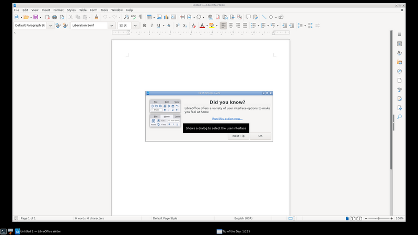
Task: Toggle Formatting Marks pilcrow button
Action: (141, 17)
